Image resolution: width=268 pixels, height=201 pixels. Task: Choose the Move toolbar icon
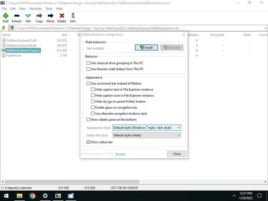click(51, 16)
